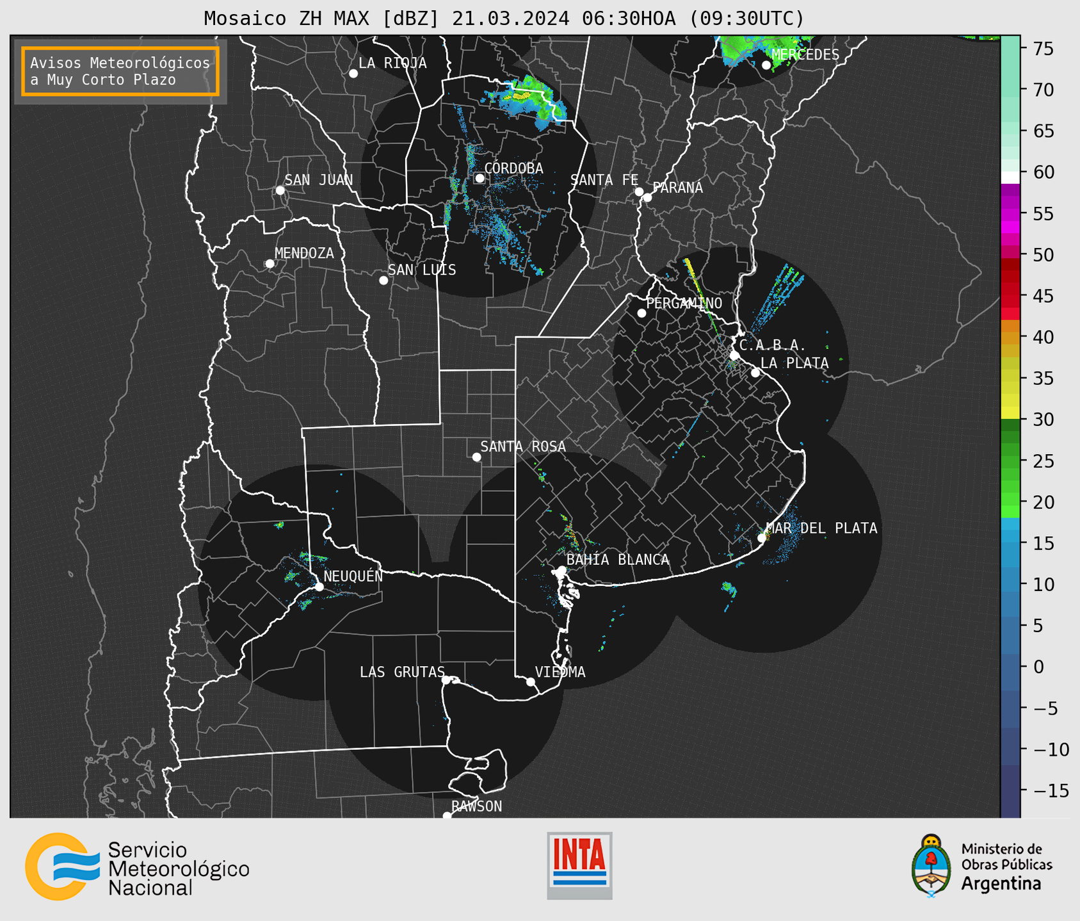
Task: Click the 'VIEDMA' label
Action: (560, 672)
